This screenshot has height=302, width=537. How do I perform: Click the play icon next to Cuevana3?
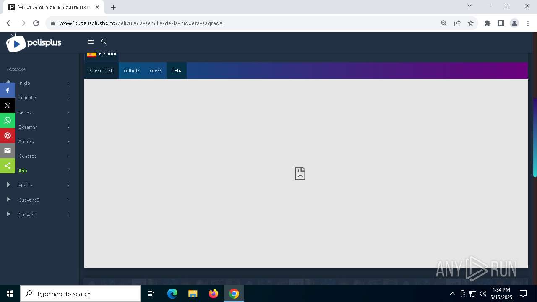(x=8, y=200)
